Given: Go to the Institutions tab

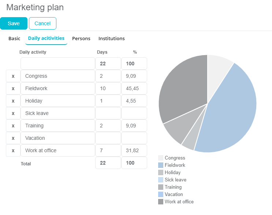Looking at the screenshot, I should [112, 38].
